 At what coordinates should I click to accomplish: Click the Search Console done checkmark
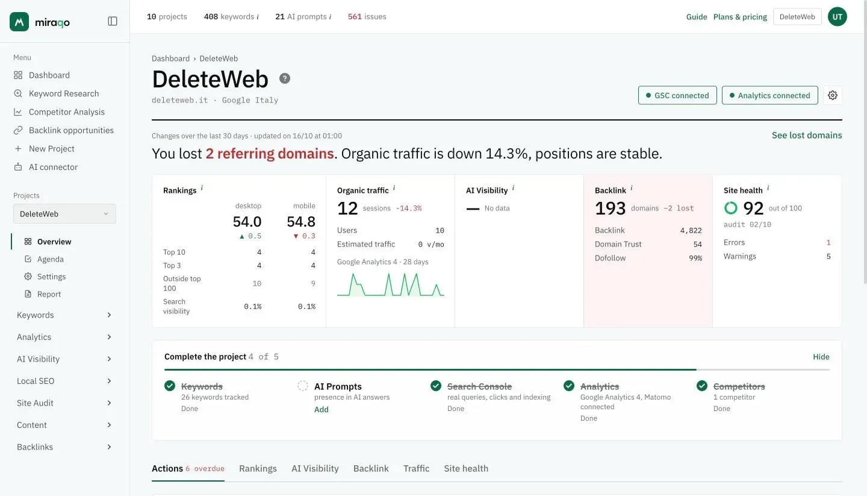pos(436,386)
